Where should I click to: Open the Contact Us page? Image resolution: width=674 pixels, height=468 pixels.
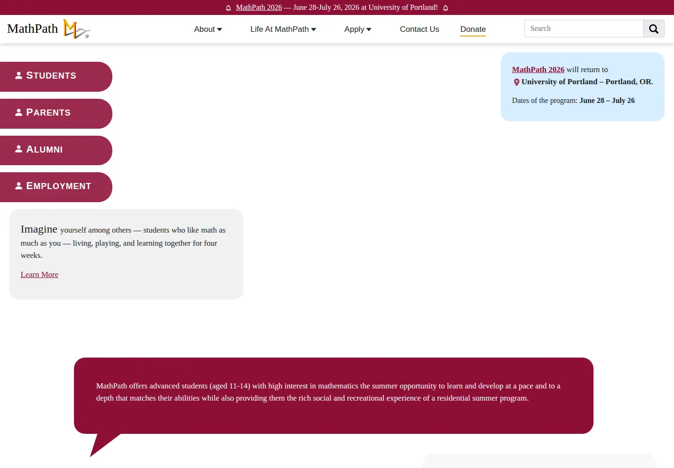pos(419,29)
